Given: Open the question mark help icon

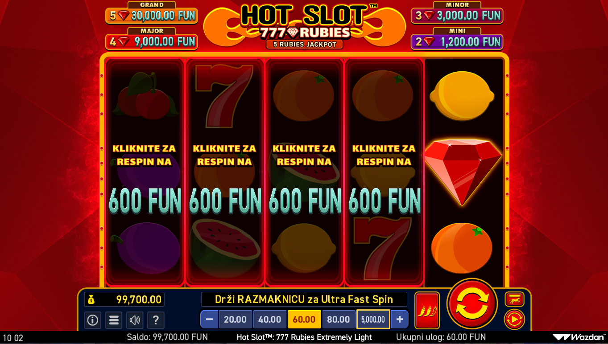Looking at the screenshot, I should click(x=156, y=320).
